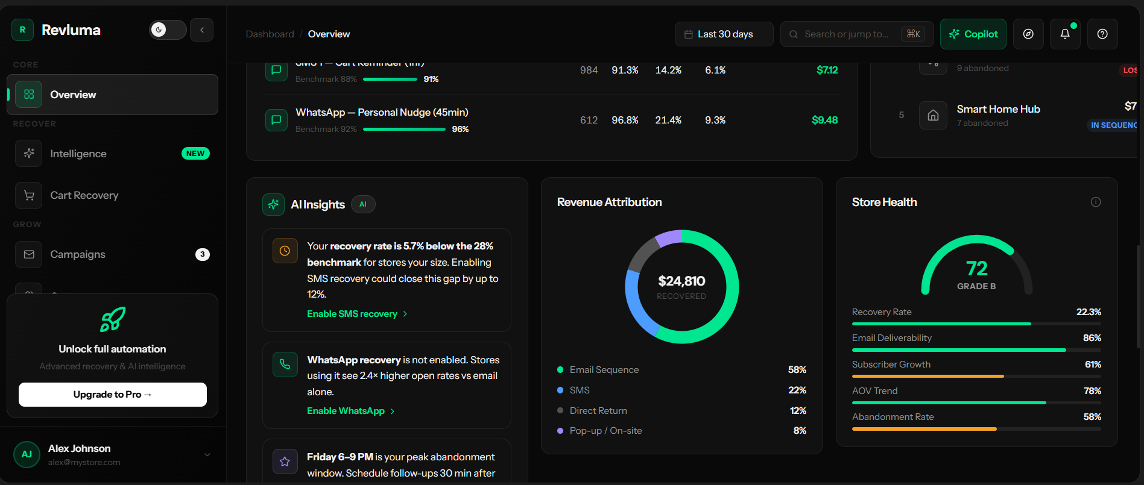Click the Revenue Attribution donut chart

[x=681, y=287]
